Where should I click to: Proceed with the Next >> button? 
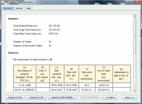click(130, 97)
